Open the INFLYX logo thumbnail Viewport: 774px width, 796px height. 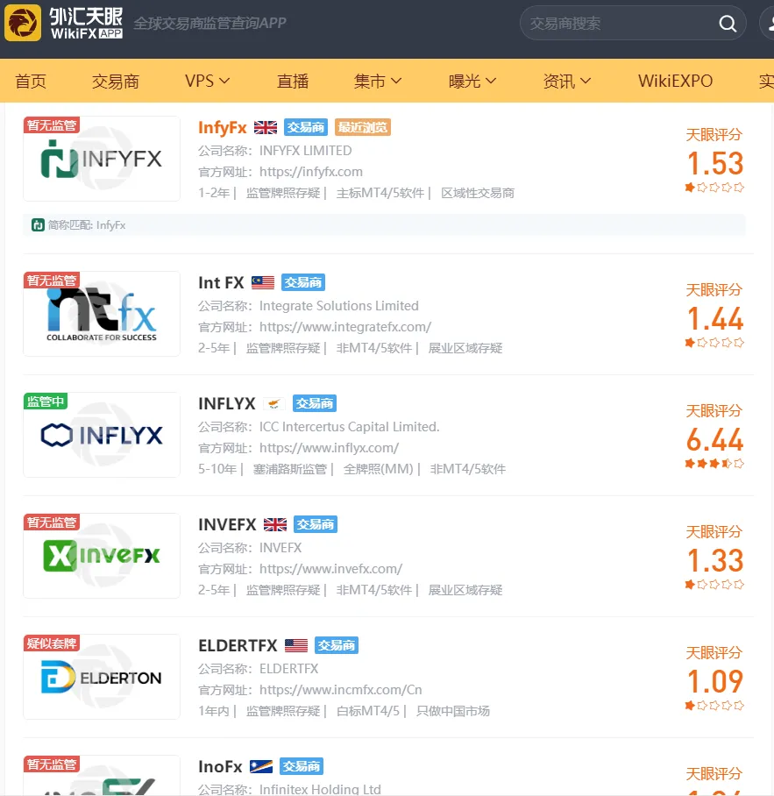(102, 435)
